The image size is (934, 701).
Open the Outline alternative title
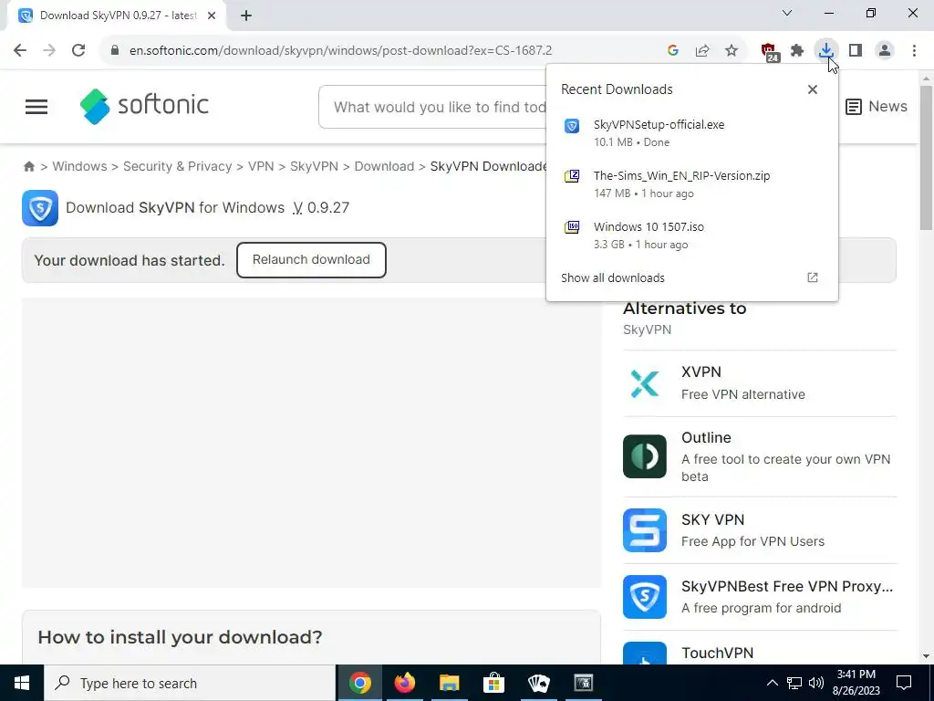[x=706, y=437]
